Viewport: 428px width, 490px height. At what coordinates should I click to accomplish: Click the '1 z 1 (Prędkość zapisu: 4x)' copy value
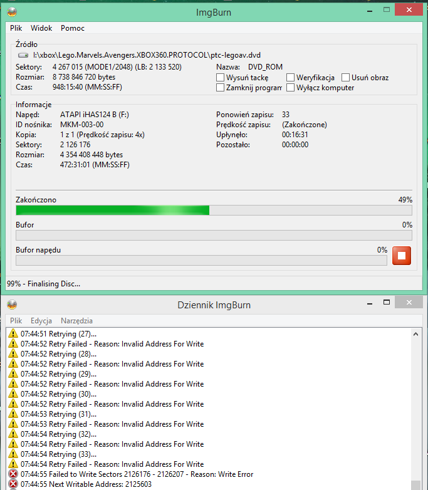tap(102, 135)
